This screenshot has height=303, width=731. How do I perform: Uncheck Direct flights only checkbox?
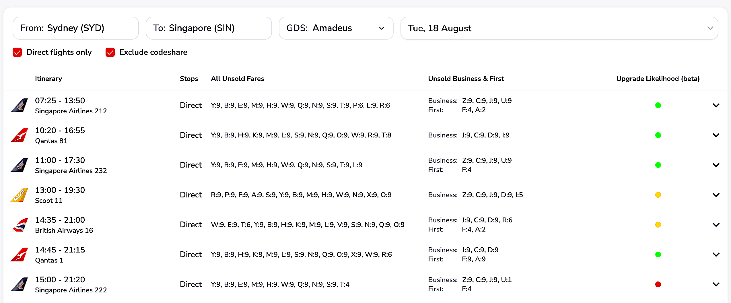click(17, 52)
